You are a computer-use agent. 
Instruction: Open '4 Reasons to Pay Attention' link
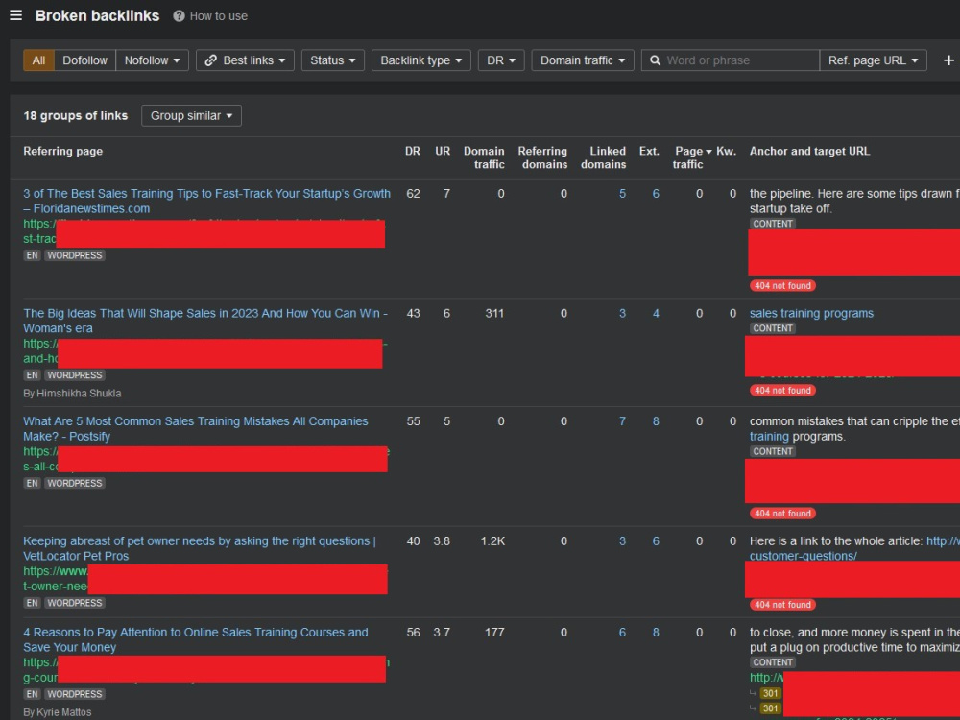[x=196, y=639]
